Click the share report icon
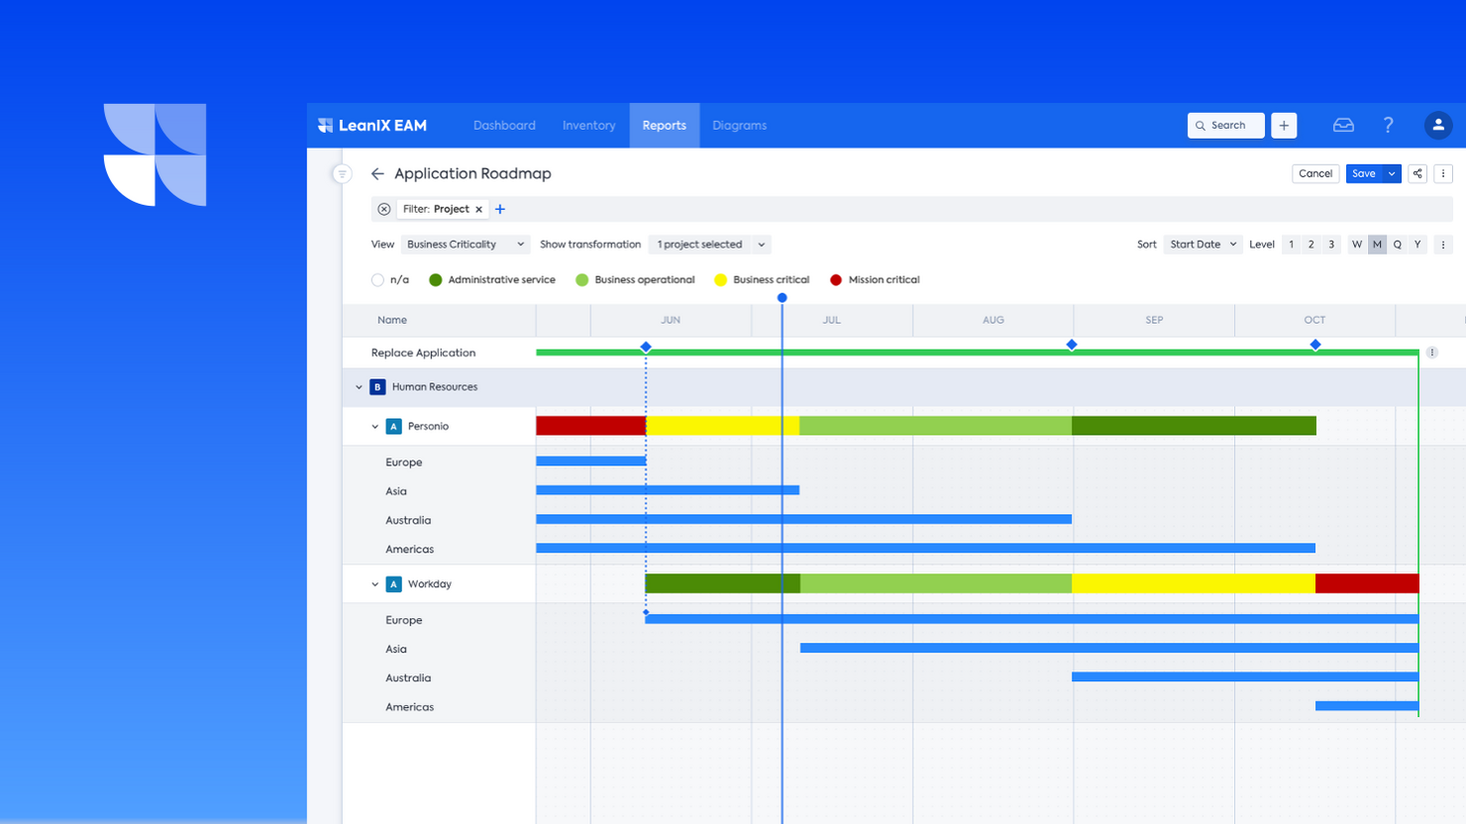 pos(1417,173)
